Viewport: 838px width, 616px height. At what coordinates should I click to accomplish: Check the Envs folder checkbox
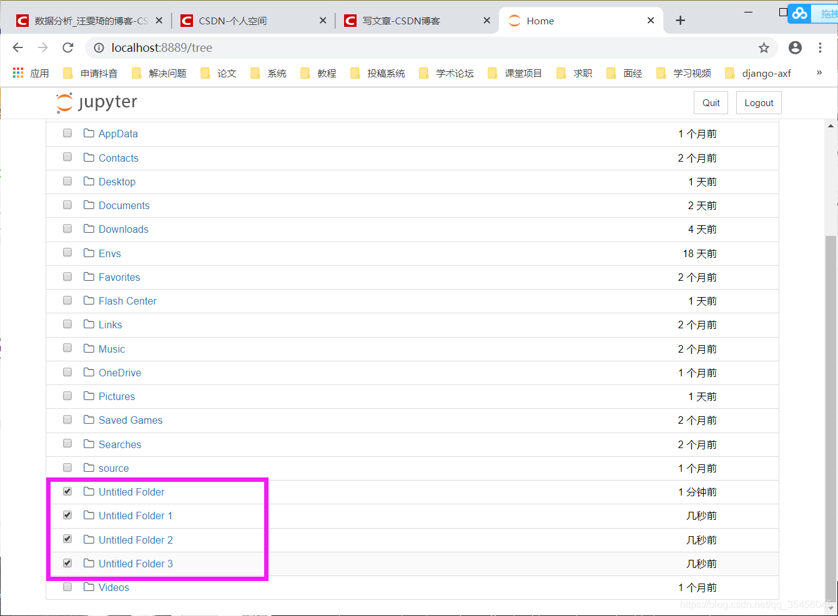67,253
